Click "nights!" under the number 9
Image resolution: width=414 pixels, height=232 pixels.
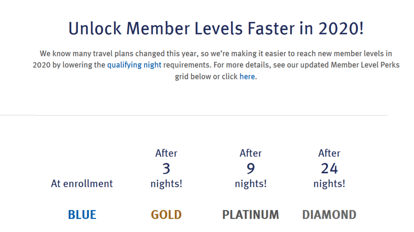(251, 183)
